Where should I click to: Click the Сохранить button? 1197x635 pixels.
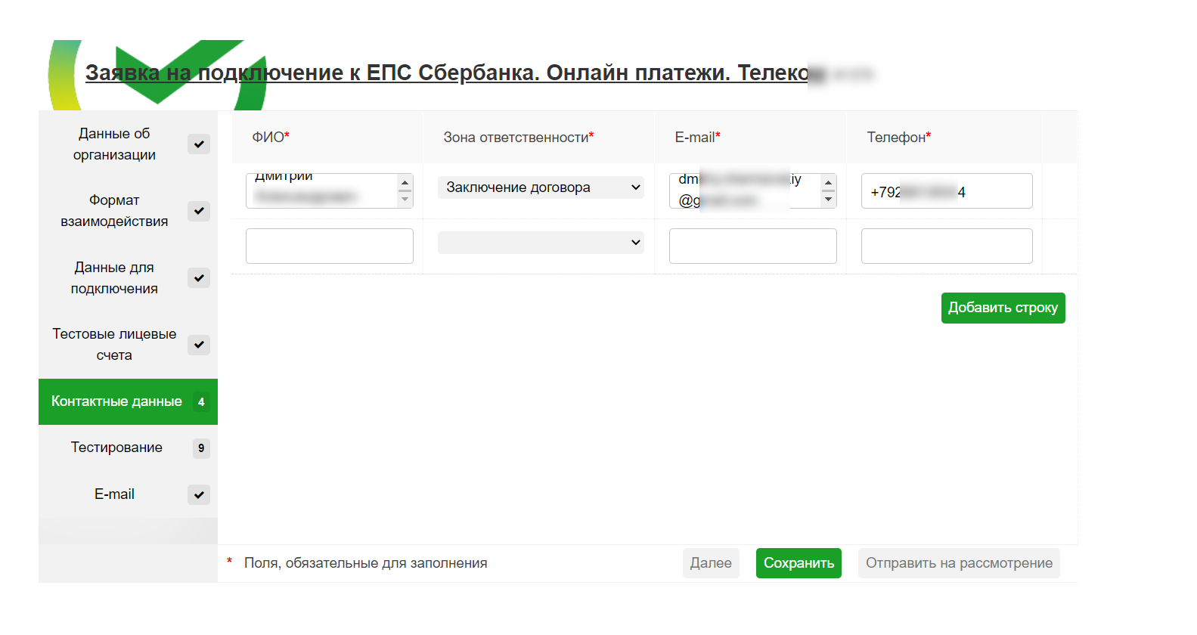pyautogui.click(x=799, y=563)
